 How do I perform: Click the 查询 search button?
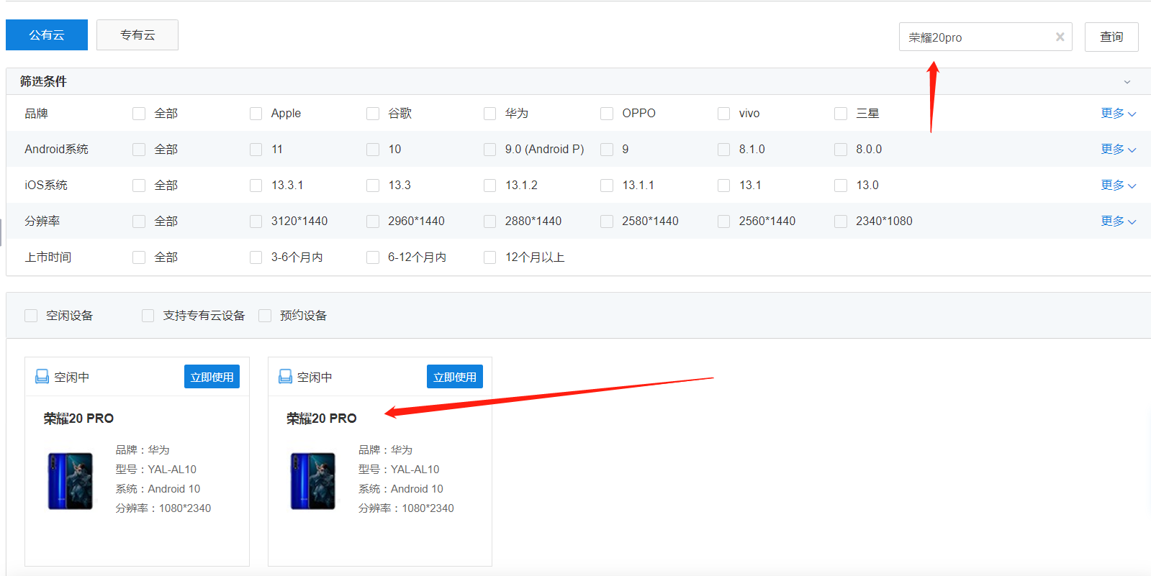pos(1111,37)
